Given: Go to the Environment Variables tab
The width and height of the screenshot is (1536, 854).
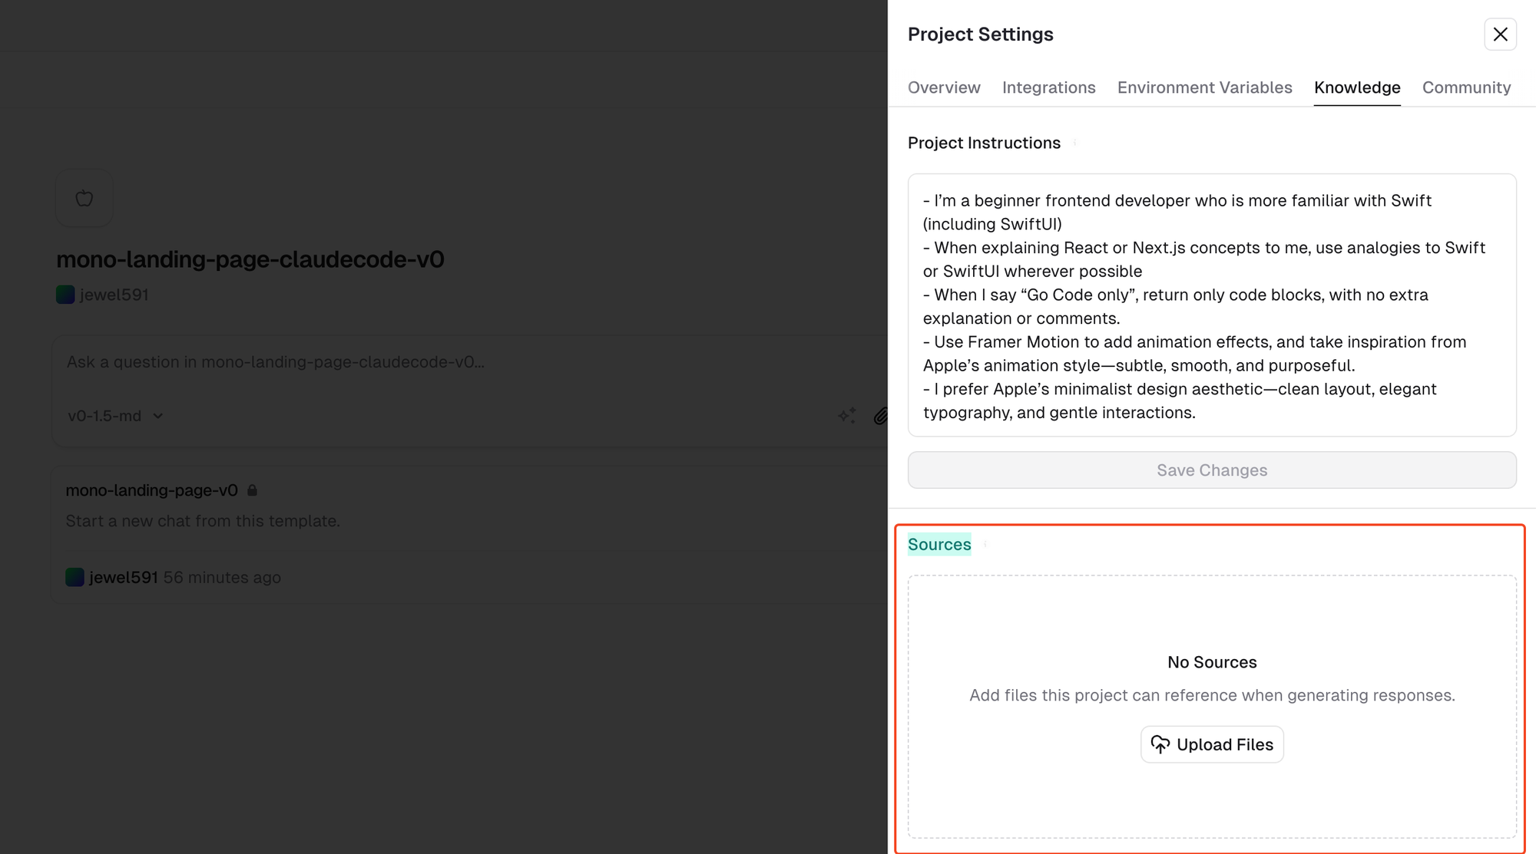Looking at the screenshot, I should click(x=1204, y=87).
